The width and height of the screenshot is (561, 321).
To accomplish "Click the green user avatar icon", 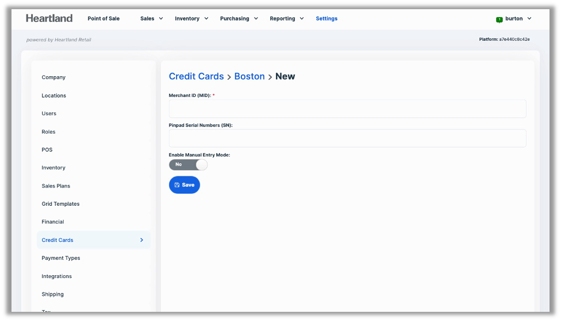I will pyautogui.click(x=499, y=19).
